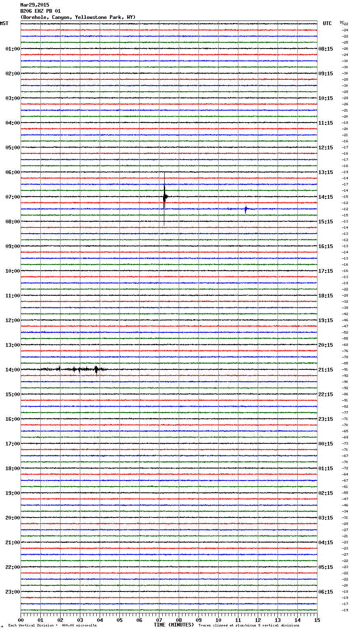Click the 00:15 UTC row label
Viewport: 350px width, 631px height.
pyautogui.click(x=326, y=444)
